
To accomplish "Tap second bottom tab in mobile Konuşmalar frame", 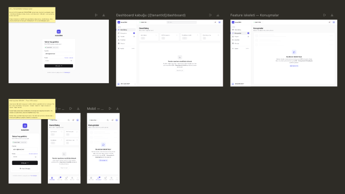I will pos(99,178).
